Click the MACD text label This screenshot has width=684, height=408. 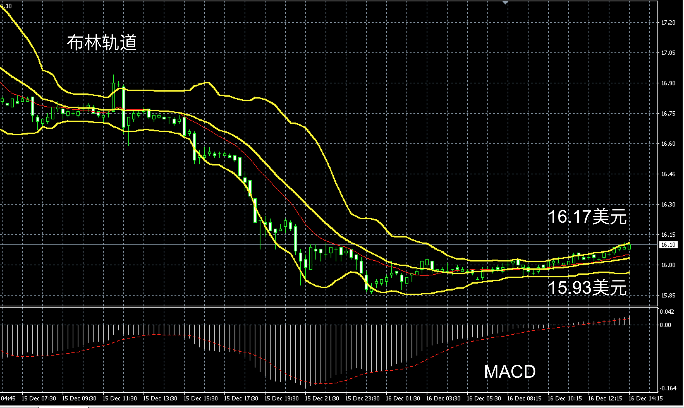[510, 371]
